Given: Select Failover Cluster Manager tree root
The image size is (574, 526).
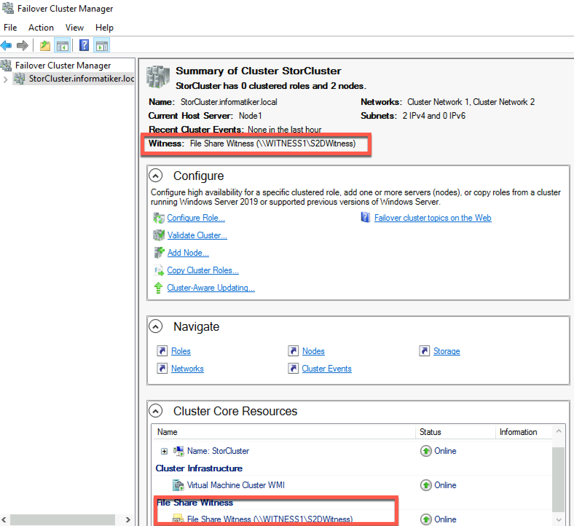Looking at the screenshot, I should click(x=63, y=66).
